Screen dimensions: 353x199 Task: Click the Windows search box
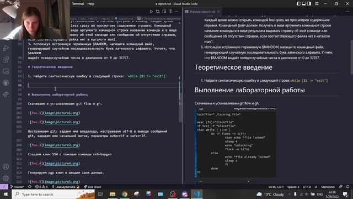(54, 194)
